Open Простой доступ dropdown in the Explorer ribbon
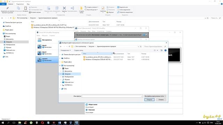The width and height of the screenshot is (223, 125). [91, 10]
